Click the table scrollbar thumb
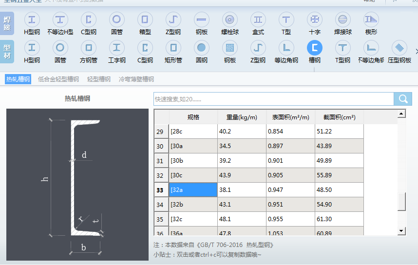 pos(401,202)
